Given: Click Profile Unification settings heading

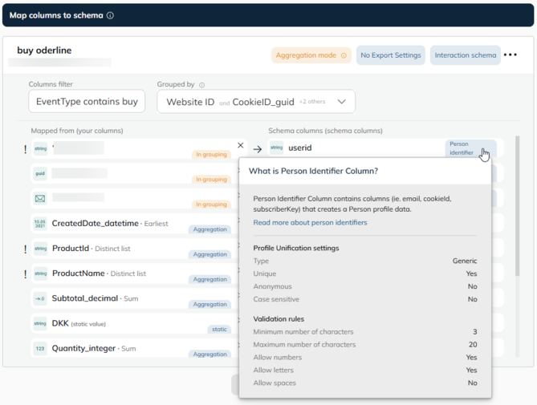Looking at the screenshot, I should (x=296, y=248).
